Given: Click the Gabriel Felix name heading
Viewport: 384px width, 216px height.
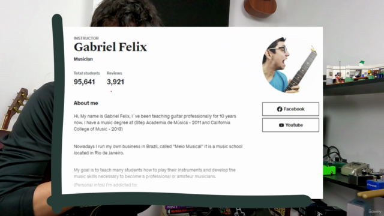Looking at the screenshot, I should pos(110,47).
